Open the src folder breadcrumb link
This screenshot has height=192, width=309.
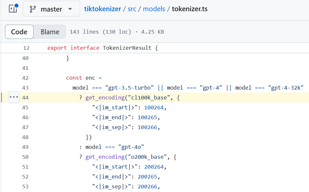tap(132, 9)
